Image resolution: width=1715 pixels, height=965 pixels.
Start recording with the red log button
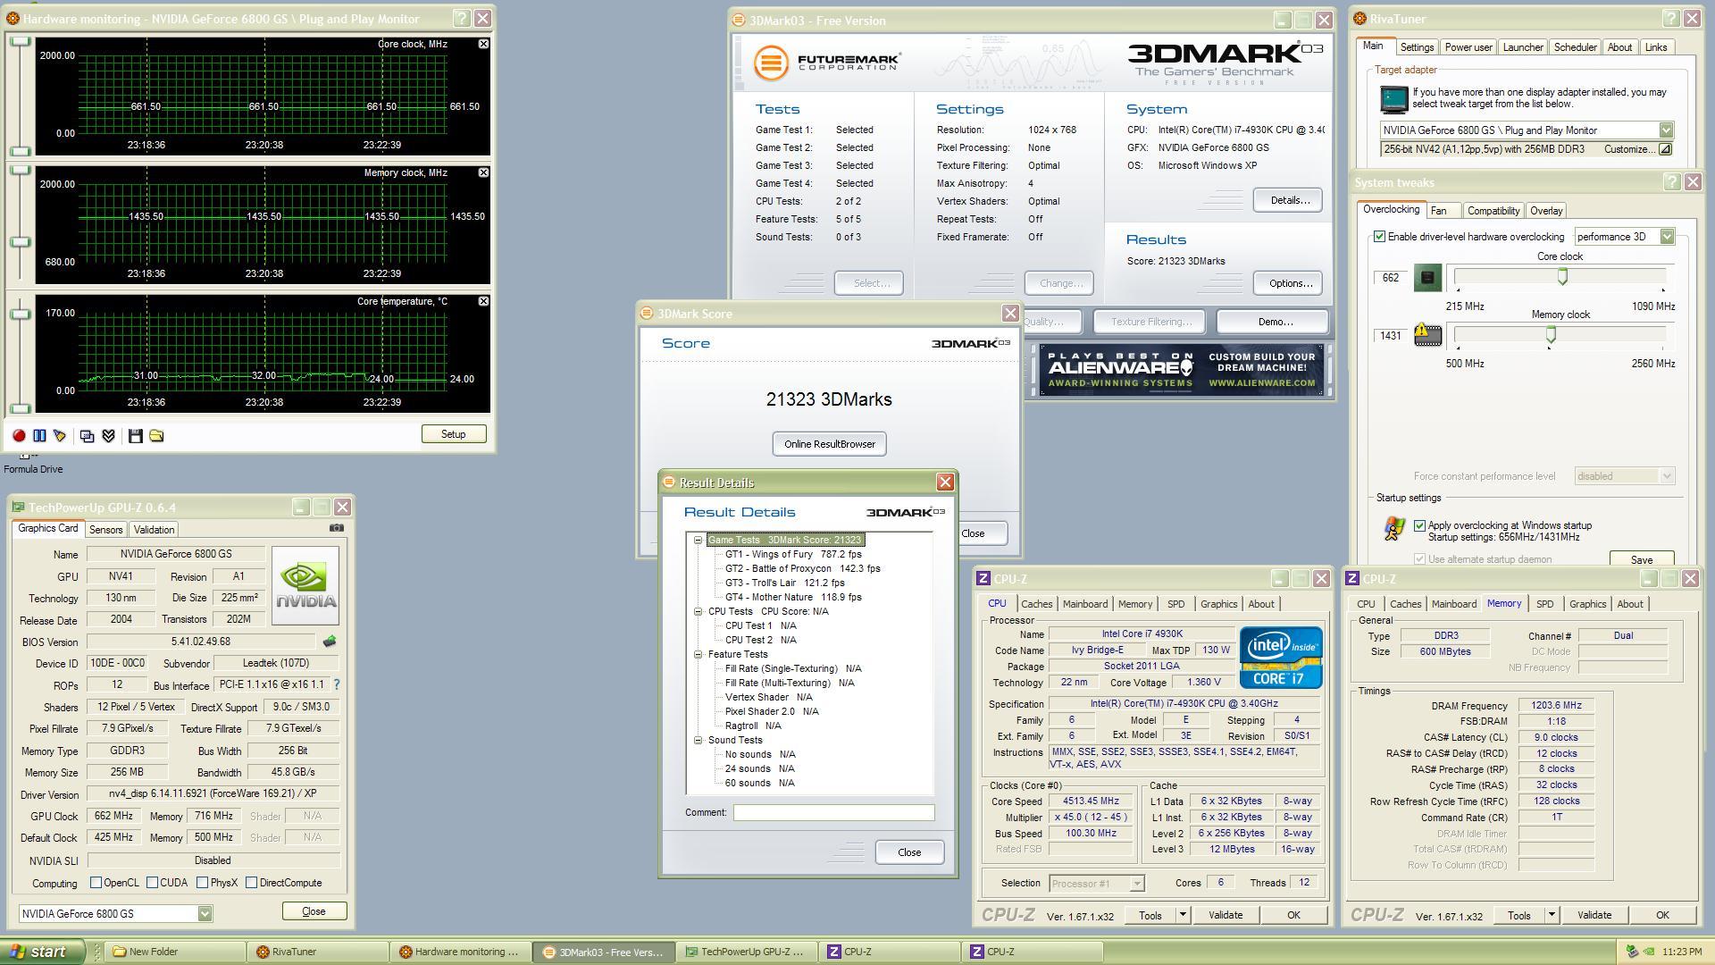pyautogui.click(x=19, y=436)
